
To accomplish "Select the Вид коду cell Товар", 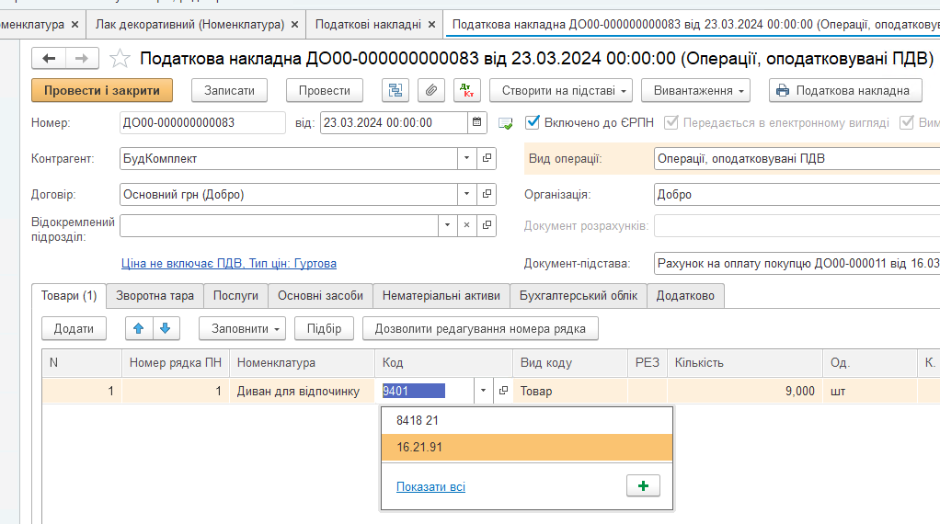I will (569, 391).
